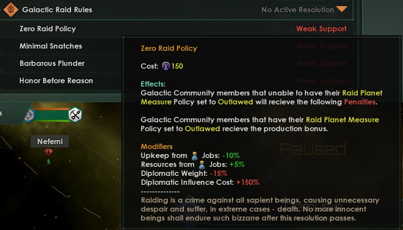
Task: Open the Honor Before Reason resolution
Action: (x=56, y=80)
